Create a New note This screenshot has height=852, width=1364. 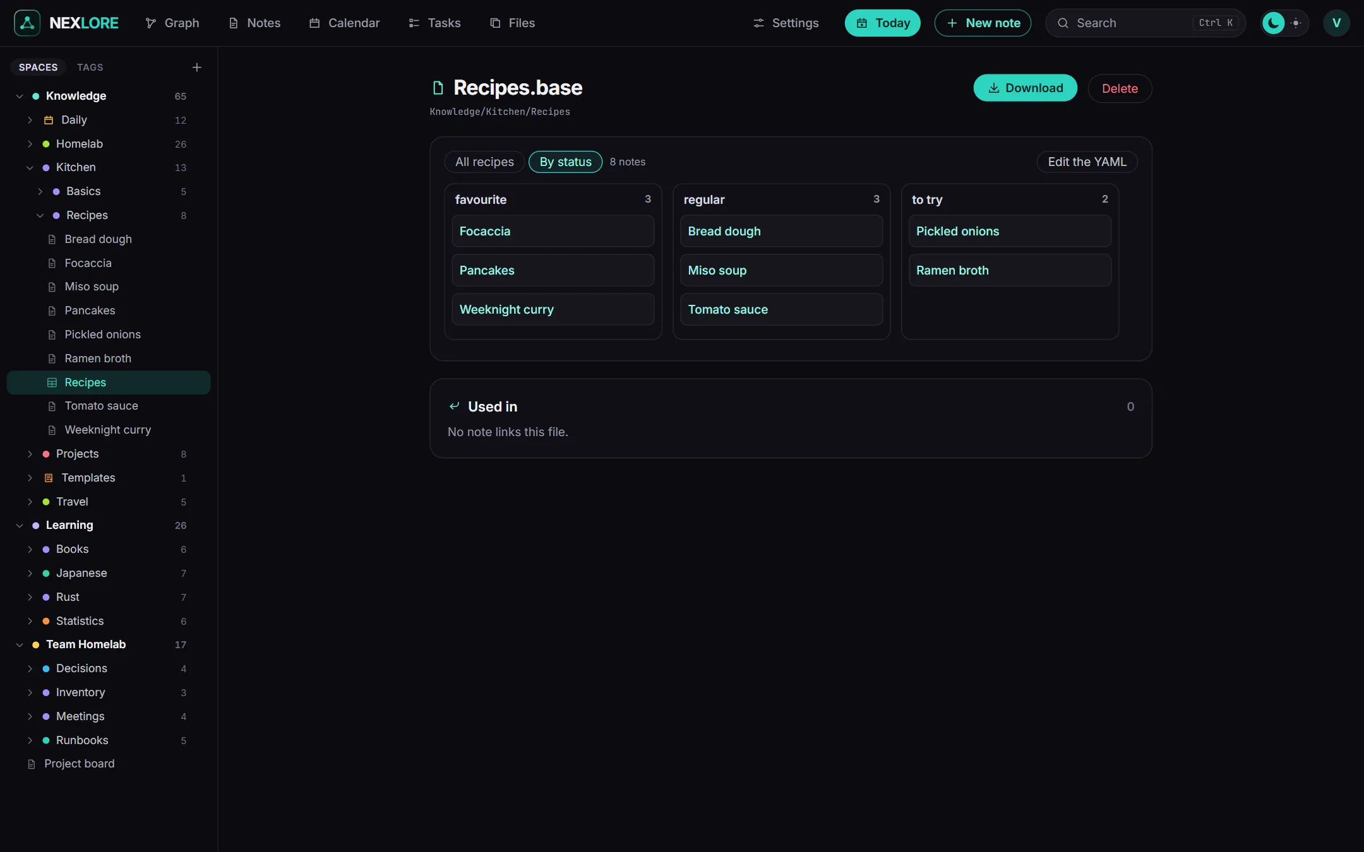coord(983,23)
